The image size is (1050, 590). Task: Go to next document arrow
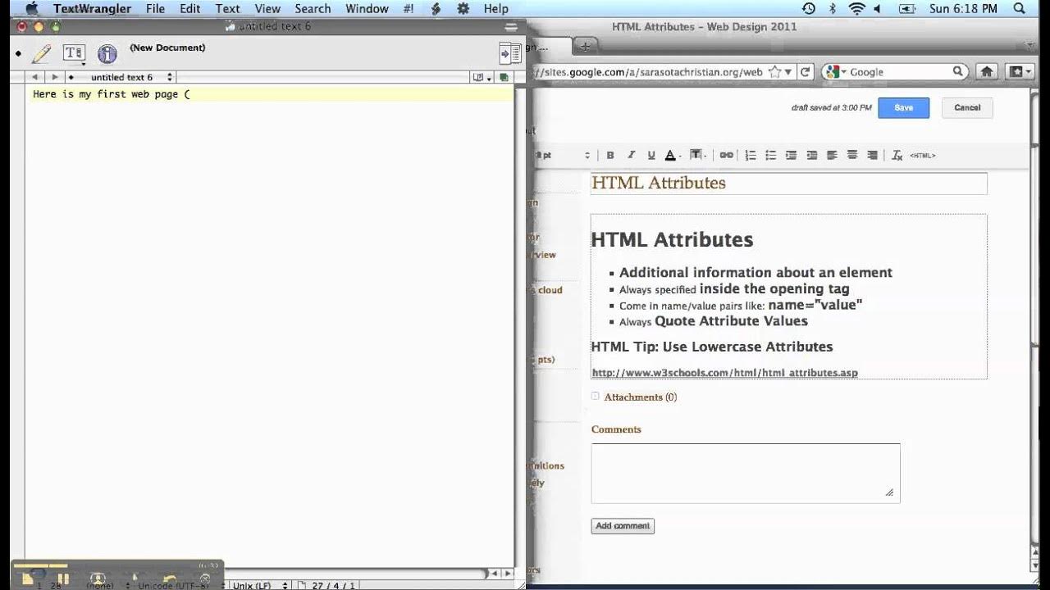[54, 77]
